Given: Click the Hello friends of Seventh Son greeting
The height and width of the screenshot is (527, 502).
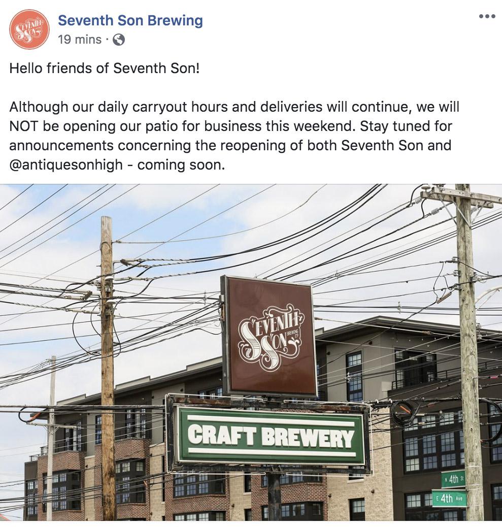Looking at the screenshot, I should 105,68.
